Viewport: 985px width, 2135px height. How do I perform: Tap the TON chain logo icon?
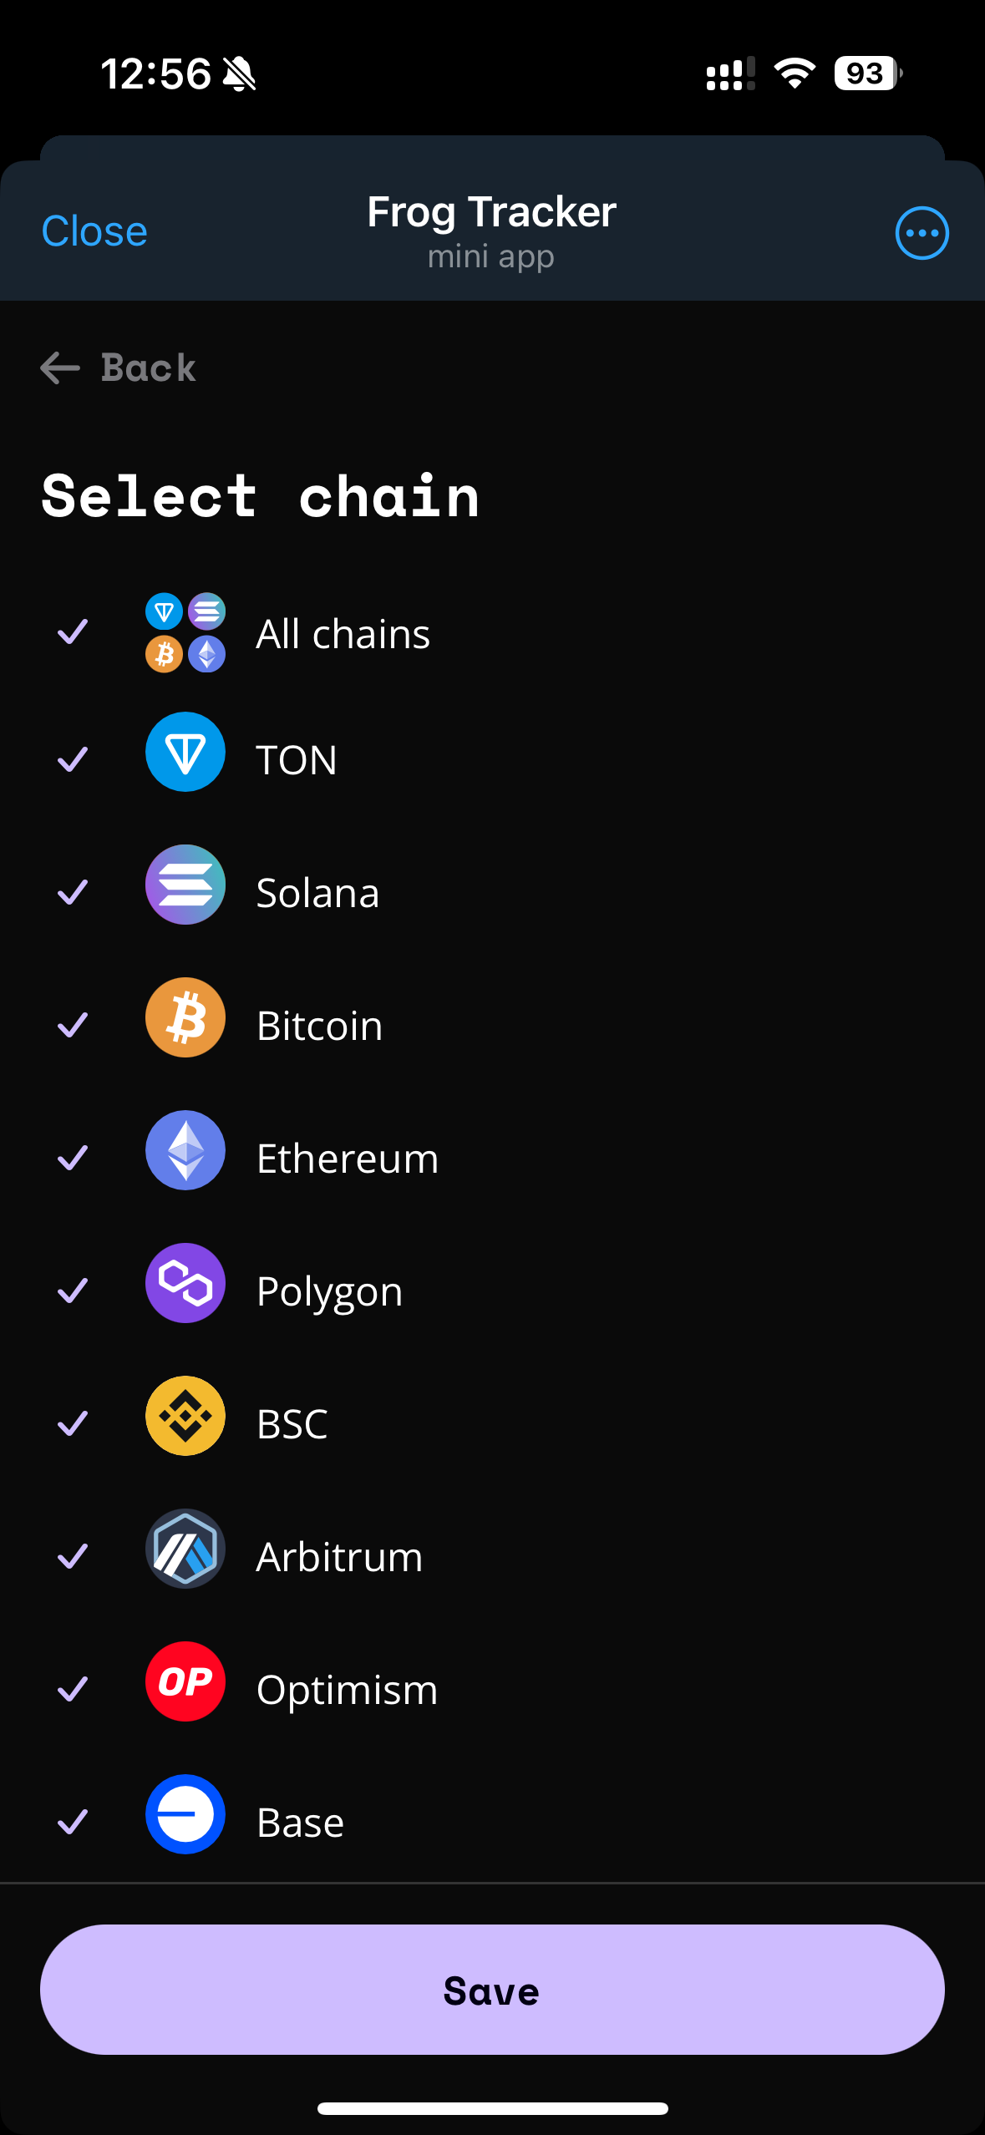pyautogui.click(x=185, y=752)
